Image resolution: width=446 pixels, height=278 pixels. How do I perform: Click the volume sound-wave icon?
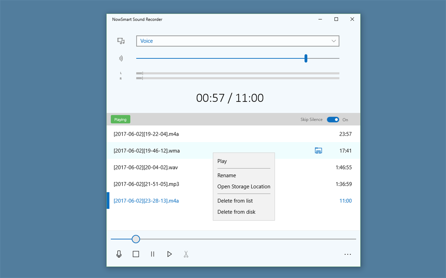point(121,58)
